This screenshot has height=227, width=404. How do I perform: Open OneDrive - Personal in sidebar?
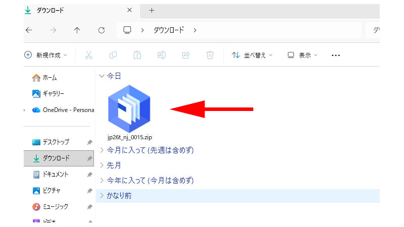click(x=63, y=110)
